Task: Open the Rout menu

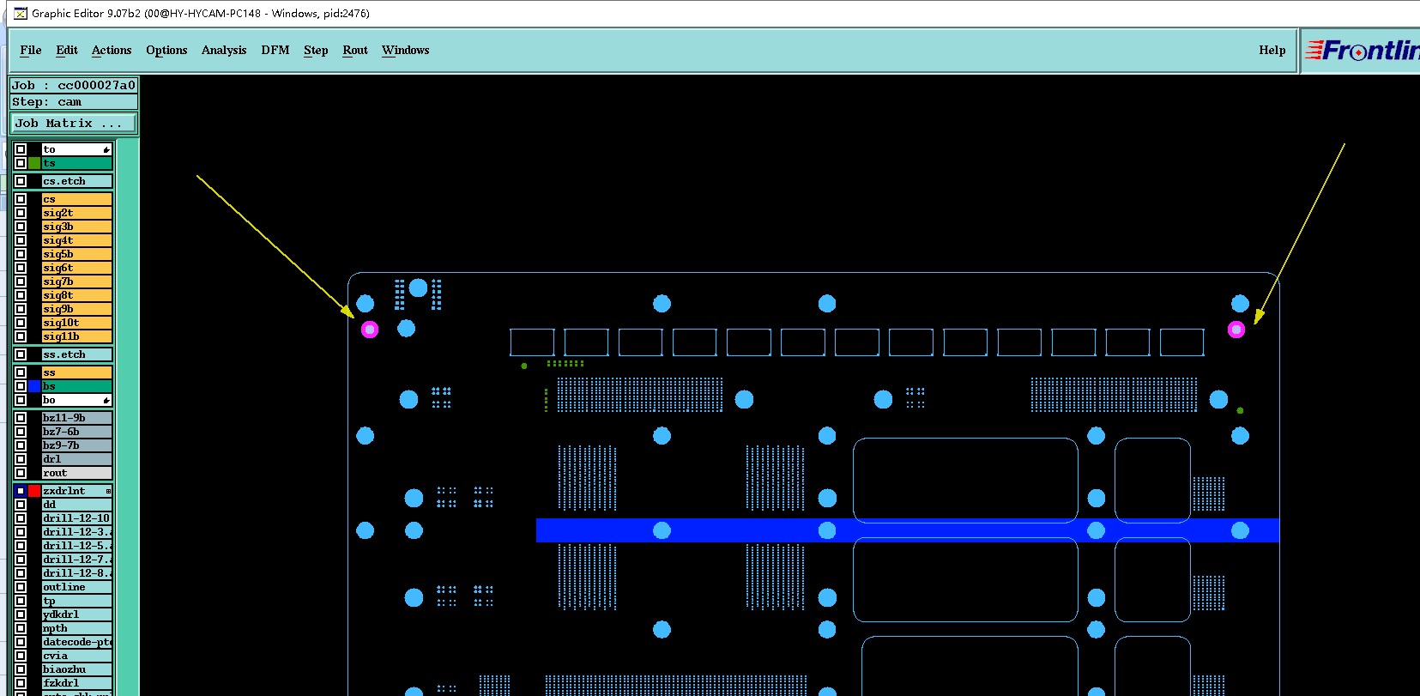Action: point(355,51)
